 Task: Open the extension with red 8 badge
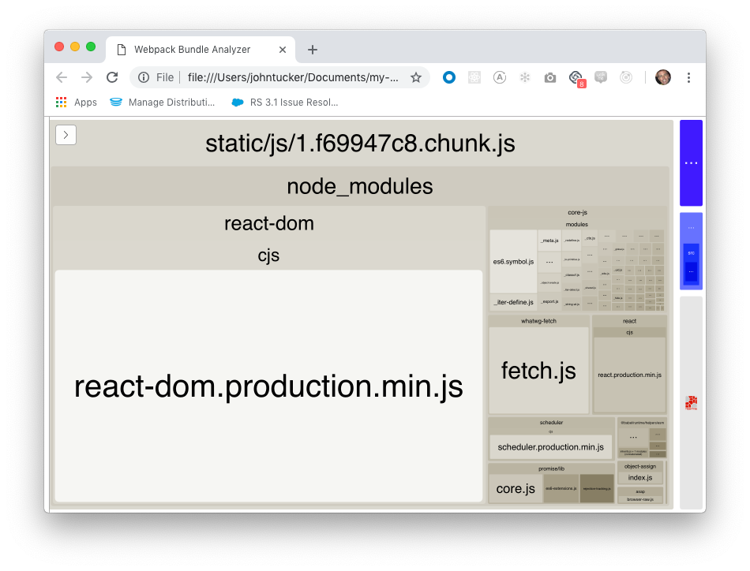[577, 78]
